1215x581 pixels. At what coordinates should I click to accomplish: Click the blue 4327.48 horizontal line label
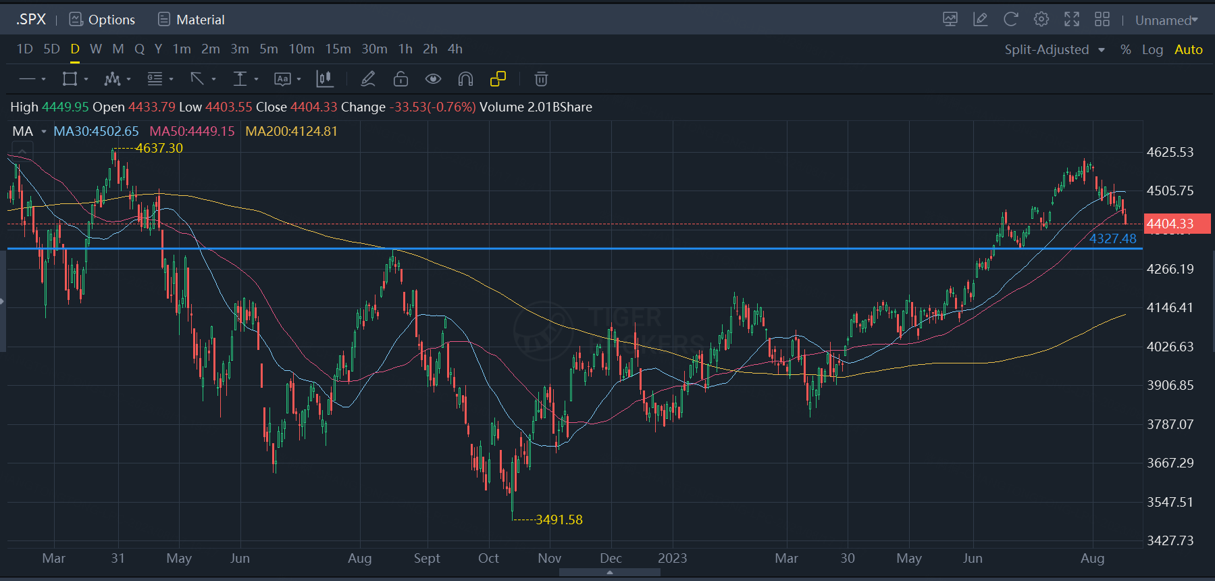[x=1112, y=238]
